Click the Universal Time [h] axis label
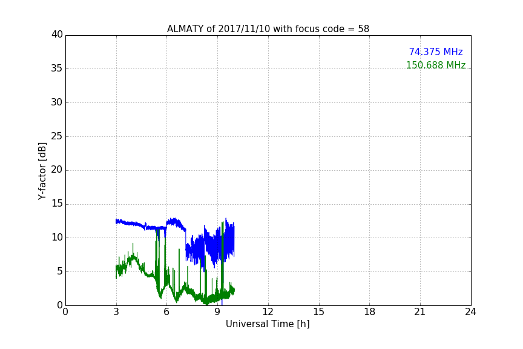Image resolution: width=523 pixels, height=349 pixels. click(268, 324)
